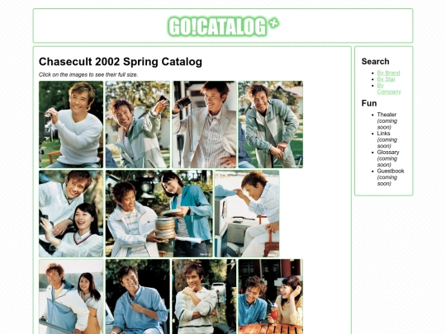Open thumbnail of man adjusting cap by monitor

247,214
